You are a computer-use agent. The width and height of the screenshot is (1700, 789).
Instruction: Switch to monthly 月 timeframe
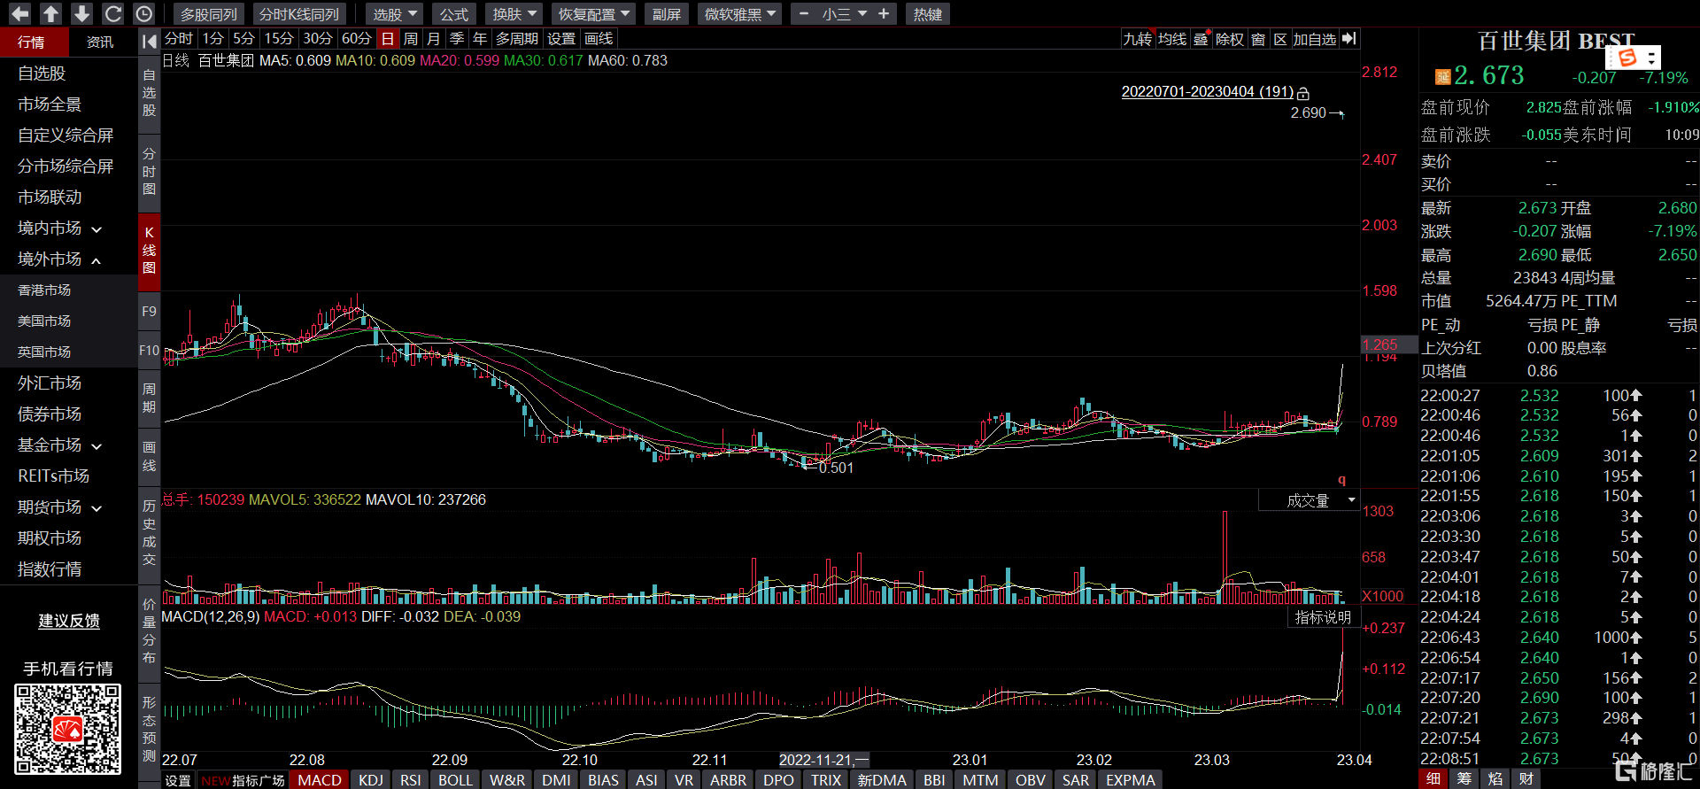tap(433, 39)
